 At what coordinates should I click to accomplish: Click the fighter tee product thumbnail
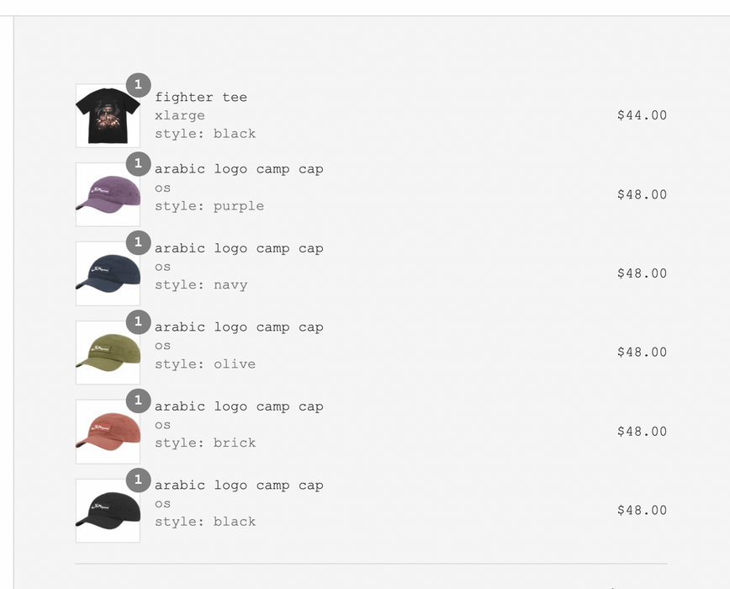point(108,115)
